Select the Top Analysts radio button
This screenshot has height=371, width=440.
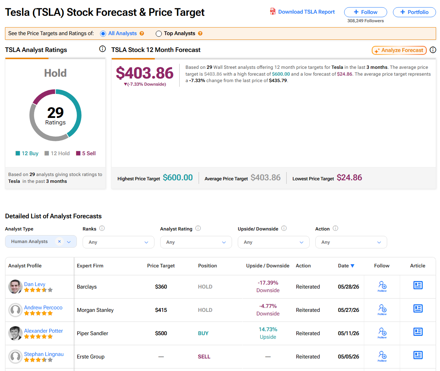click(x=159, y=34)
